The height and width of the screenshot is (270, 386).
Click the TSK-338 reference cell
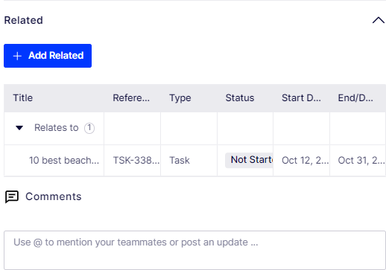(x=136, y=161)
